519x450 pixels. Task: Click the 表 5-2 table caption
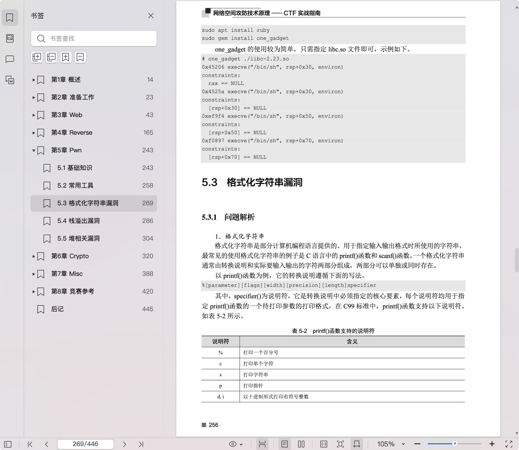tap(333, 331)
